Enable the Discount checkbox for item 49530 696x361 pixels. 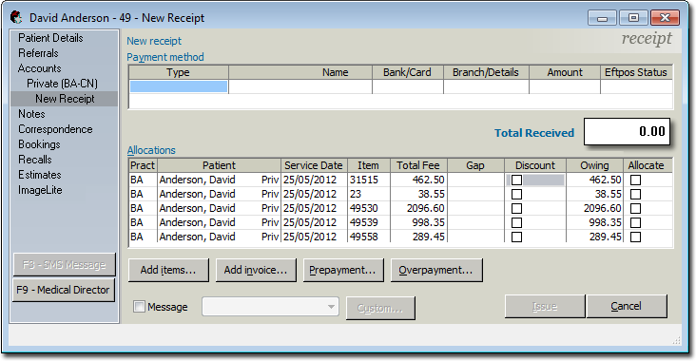click(x=516, y=208)
